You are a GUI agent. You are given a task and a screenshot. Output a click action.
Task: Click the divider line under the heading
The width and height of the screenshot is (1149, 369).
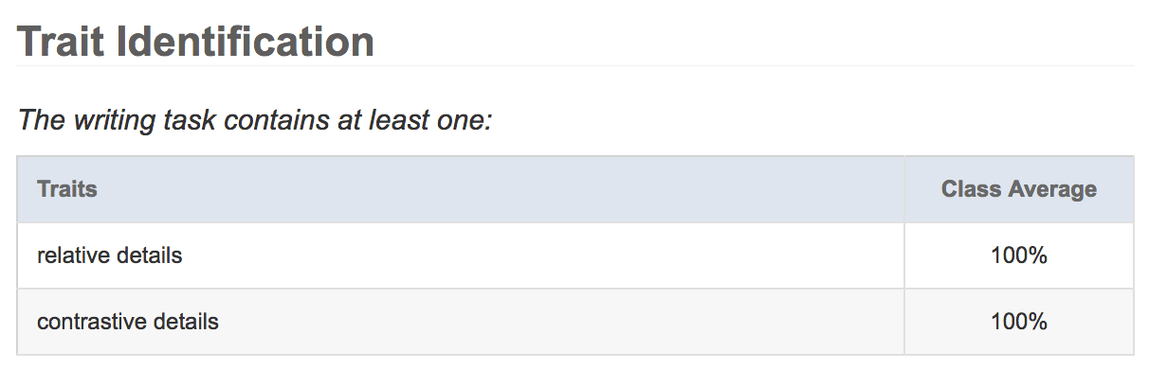tap(574, 66)
